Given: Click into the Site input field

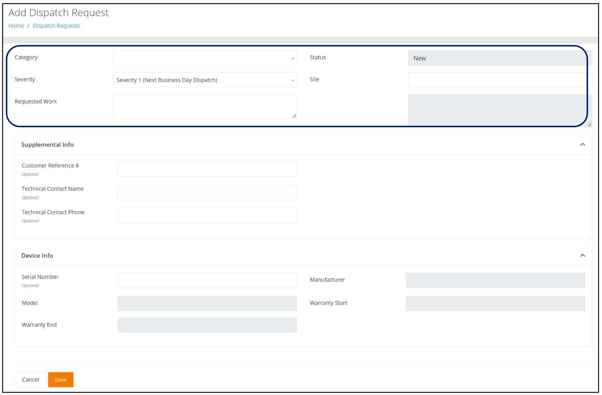Looking at the screenshot, I should click(x=500, y=80).
